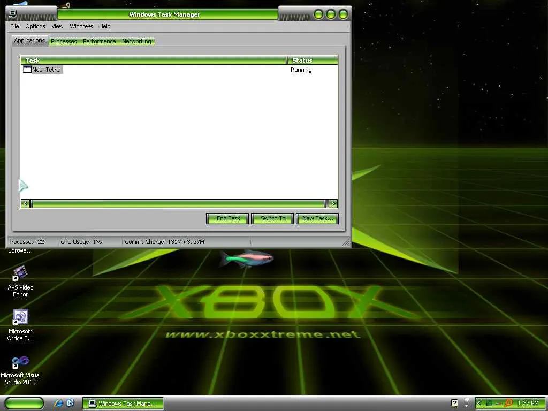This screenshot has width=548, height=411.
Task: Open the Windows menu
Action: (x=81, y=26)
